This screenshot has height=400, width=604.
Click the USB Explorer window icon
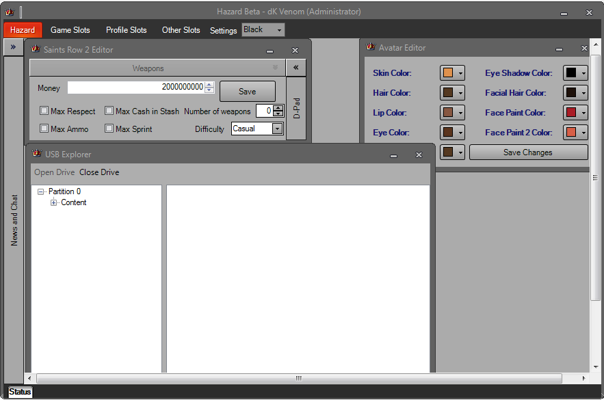click(x=37, y=154)
